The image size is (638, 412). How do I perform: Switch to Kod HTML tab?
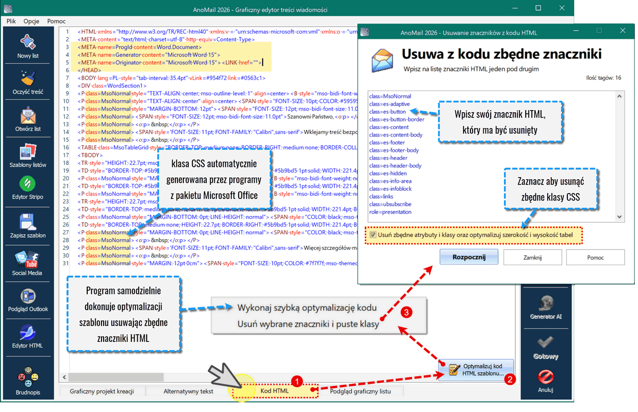tap(275, 391)
